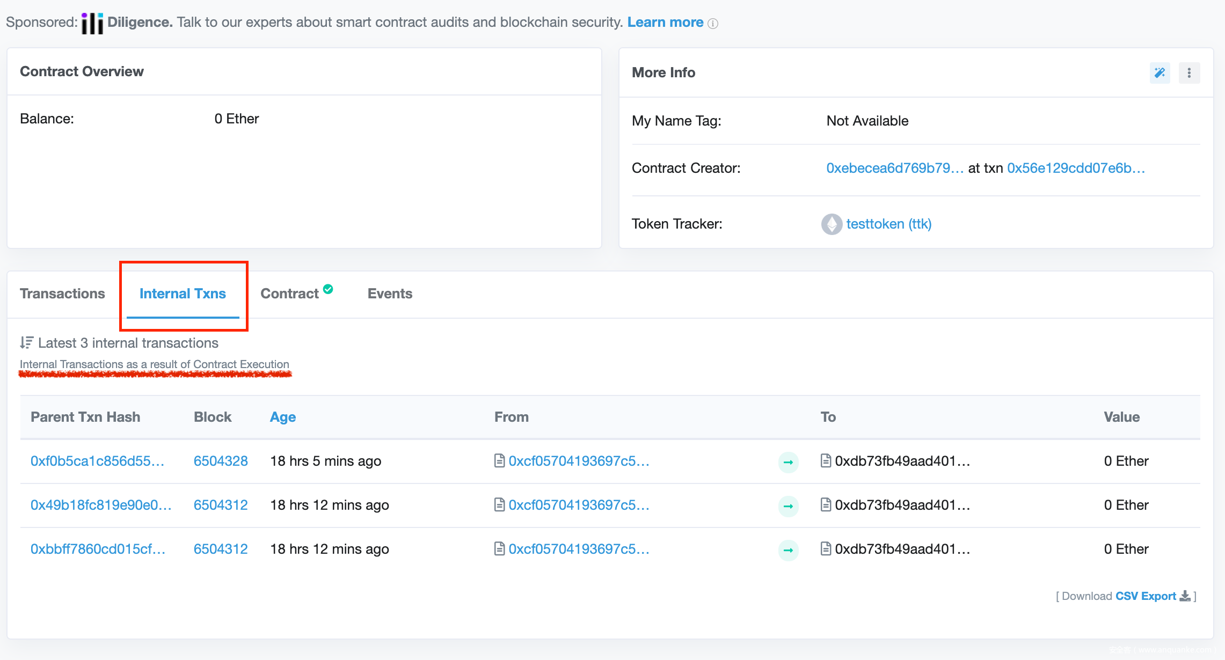Click the sponsored info circle icon

[713, 24]
